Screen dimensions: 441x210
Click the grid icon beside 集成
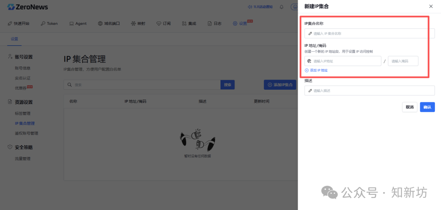(184, 24)
